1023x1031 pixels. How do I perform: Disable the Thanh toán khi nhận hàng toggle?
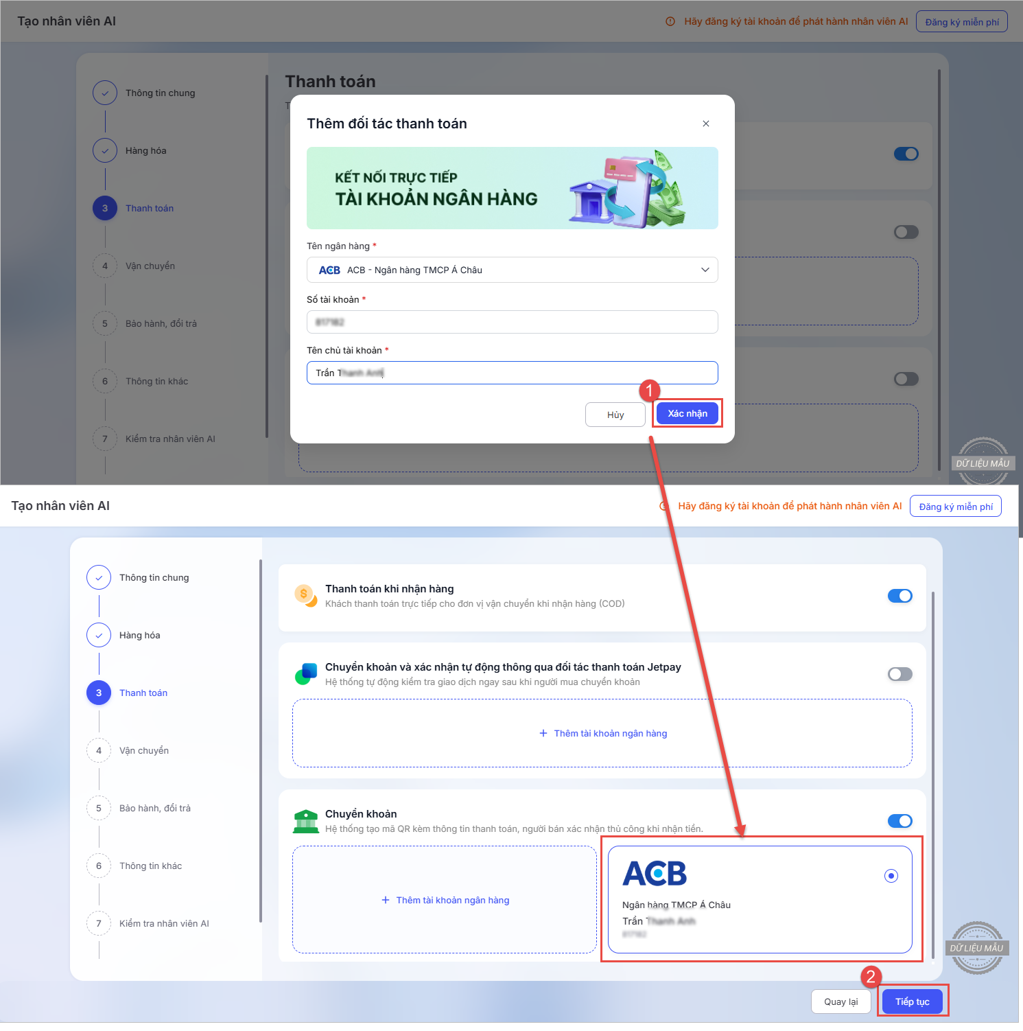pos(899,596)
